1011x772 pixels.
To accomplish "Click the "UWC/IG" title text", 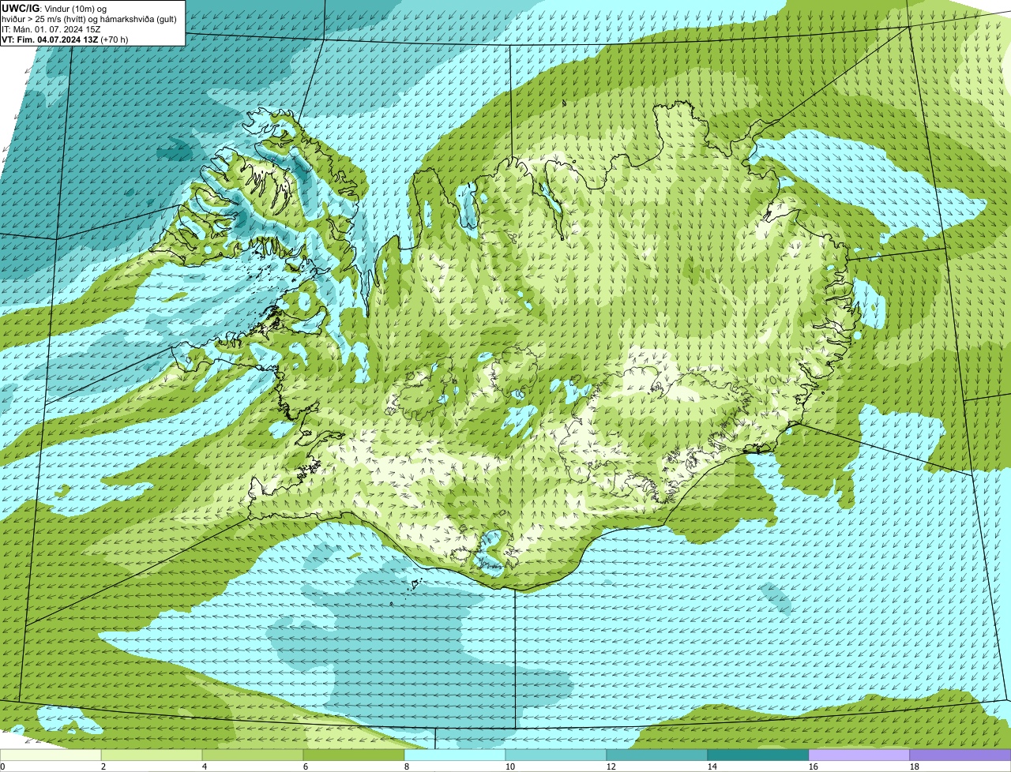I will click(x=20, y=9).
